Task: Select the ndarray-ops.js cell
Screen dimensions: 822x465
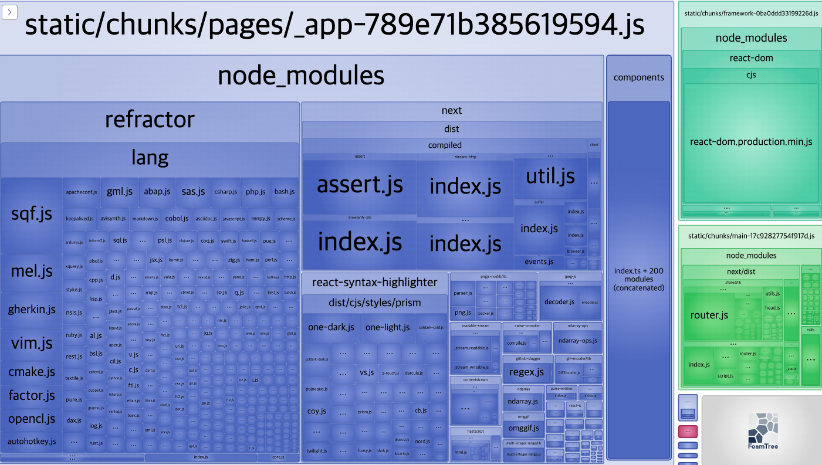Action: tap(577, 341)
